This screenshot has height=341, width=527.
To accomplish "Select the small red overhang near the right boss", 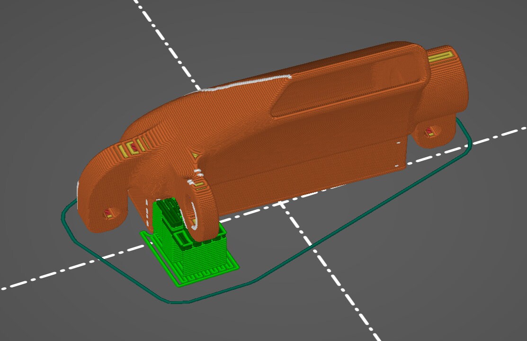I will [x=429, y=131].
